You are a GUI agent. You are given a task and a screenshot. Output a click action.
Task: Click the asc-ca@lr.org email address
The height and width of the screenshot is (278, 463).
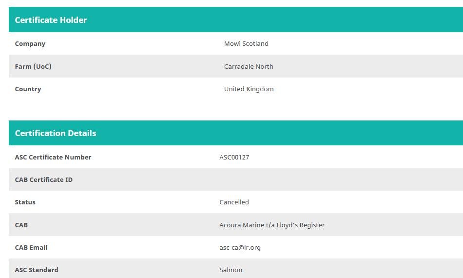tap(240, 247)
